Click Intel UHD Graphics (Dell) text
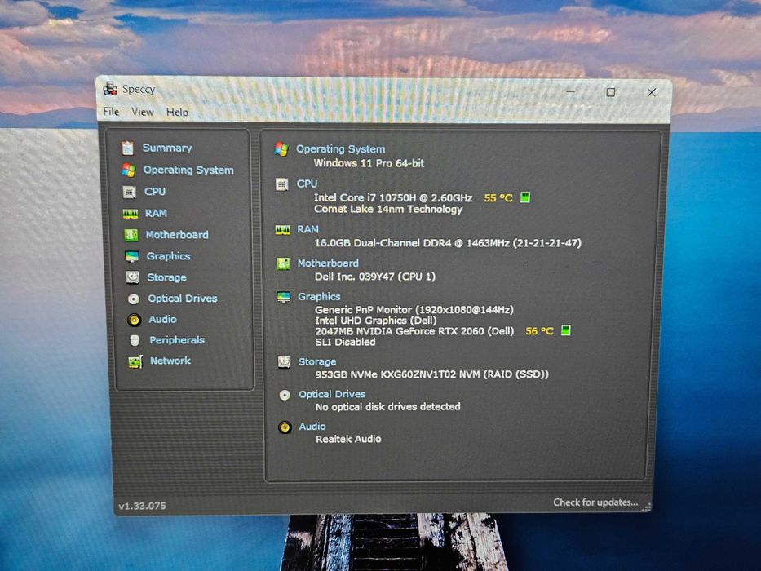 [x=376, y=321]
